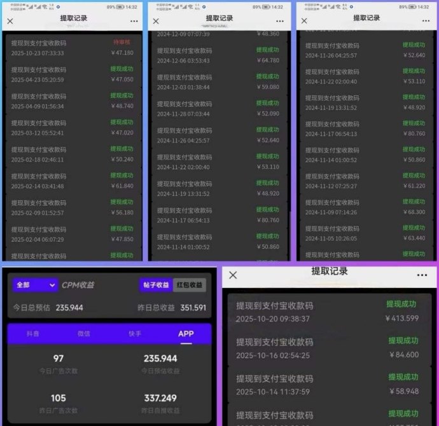Select the ¥84.600 amount
439x426 pixels.
click(404, 355)
